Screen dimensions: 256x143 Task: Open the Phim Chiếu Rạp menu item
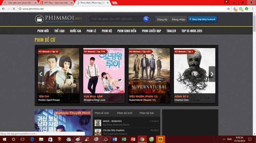tap(152, 31)
